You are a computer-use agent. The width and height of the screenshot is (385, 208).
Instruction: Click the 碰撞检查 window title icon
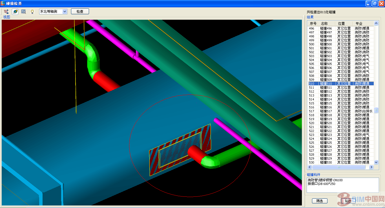coord(3,3)
